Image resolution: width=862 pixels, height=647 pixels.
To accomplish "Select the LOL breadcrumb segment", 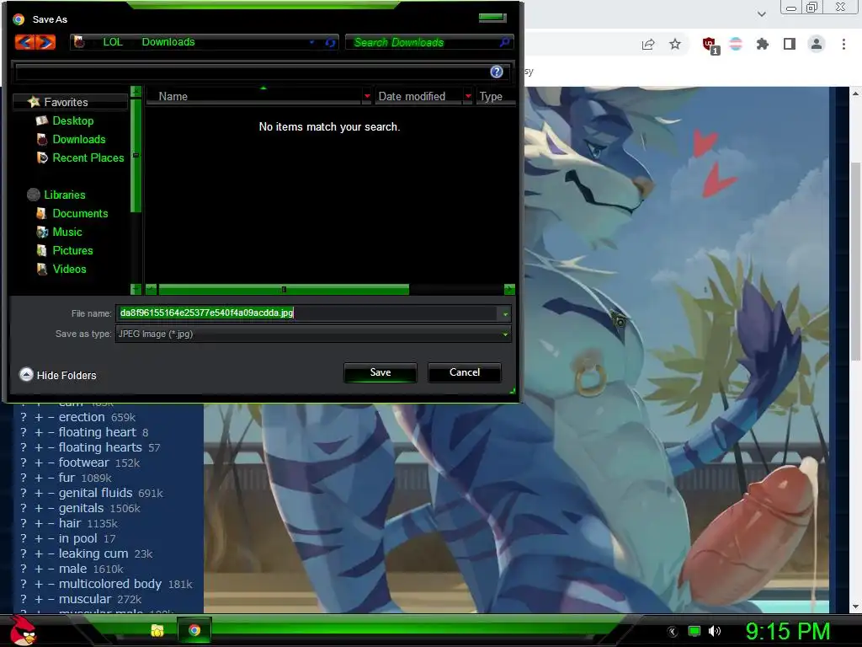I will pos(113,42).
